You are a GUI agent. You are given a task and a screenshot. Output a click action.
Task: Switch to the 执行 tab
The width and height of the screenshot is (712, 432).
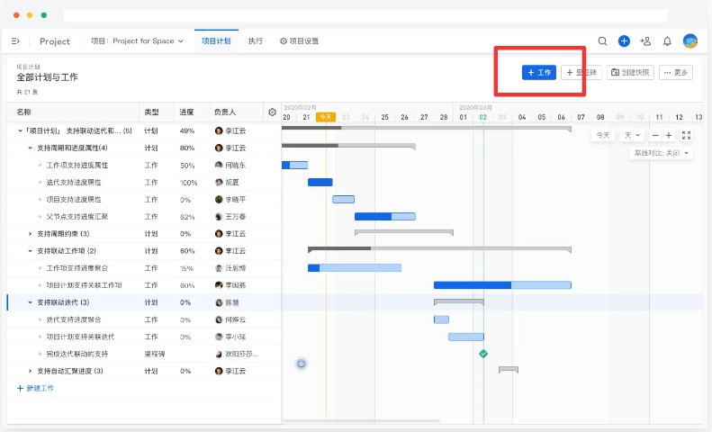(256, 41)
